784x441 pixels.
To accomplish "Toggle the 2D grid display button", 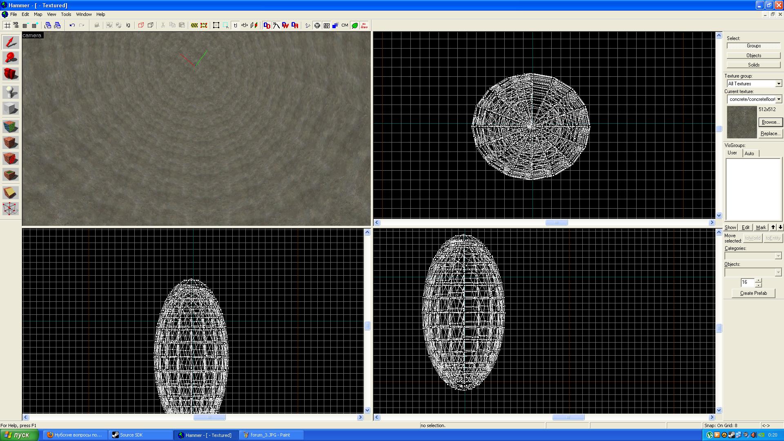I will [7, 25].
